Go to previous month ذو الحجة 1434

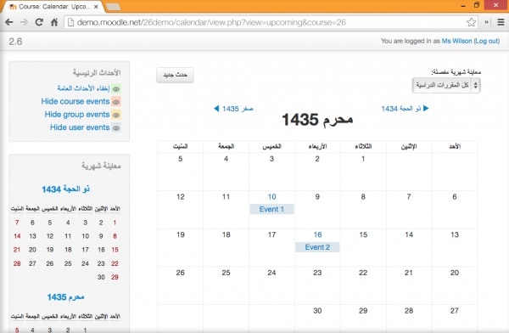406,109
